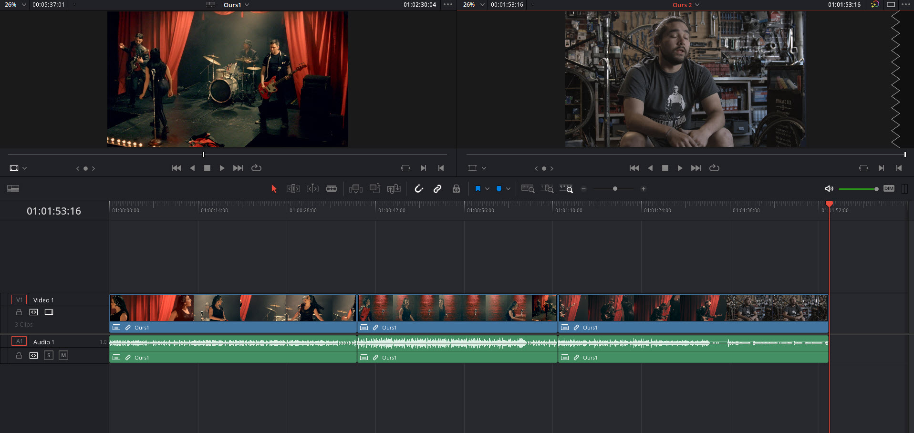Image resolution: width=914 pixels, height=433 pixels.
Task: Select the arrow Selection mode tool
Action: [274, 189]
